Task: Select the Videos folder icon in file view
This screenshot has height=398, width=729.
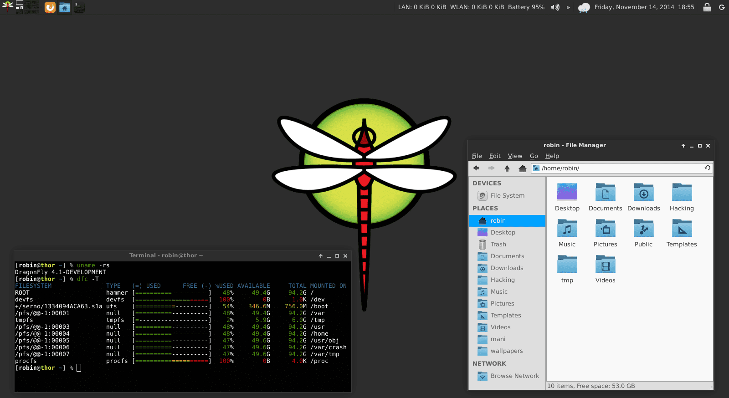Action: (606, 264)
